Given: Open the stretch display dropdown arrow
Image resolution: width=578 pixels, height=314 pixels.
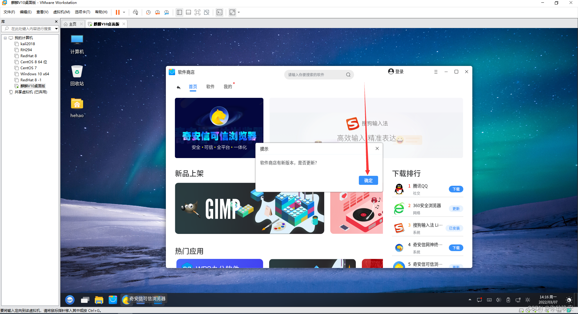Looking at the screenshot, I should coord(239,12).
